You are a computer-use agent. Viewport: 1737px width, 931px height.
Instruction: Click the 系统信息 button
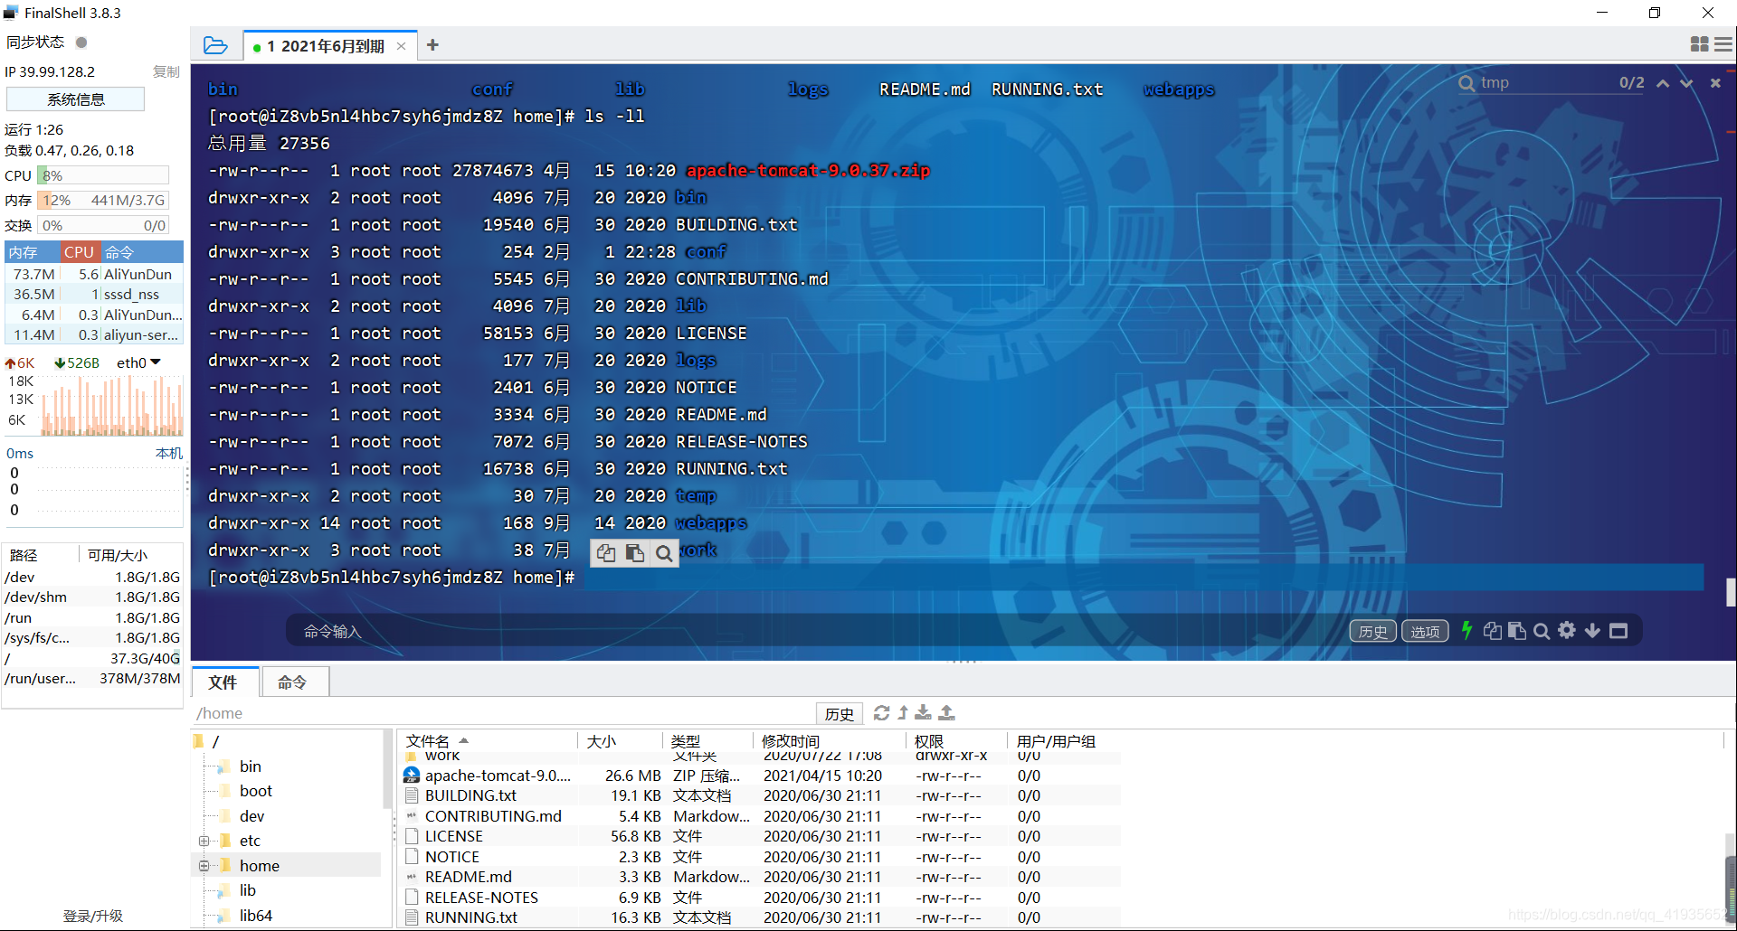pos(75,99)
